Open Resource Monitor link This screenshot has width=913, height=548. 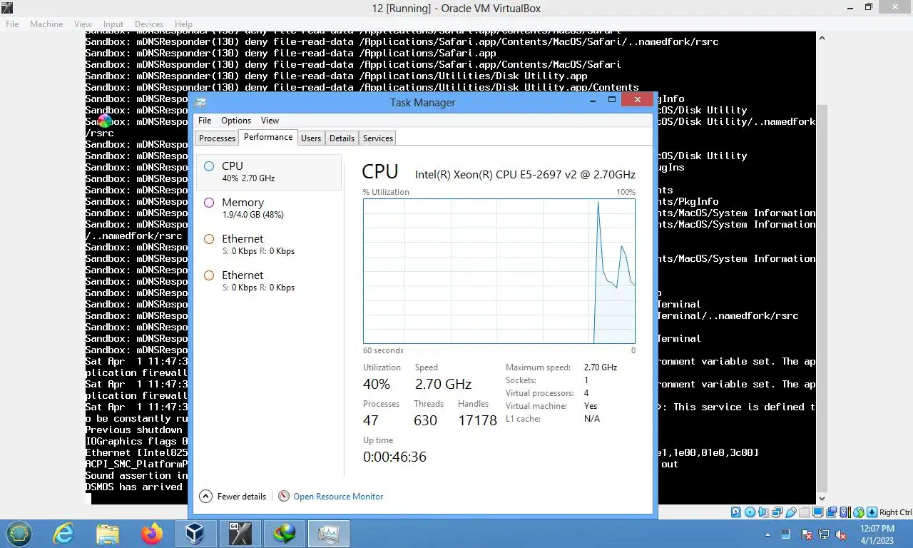pos(338,496)
